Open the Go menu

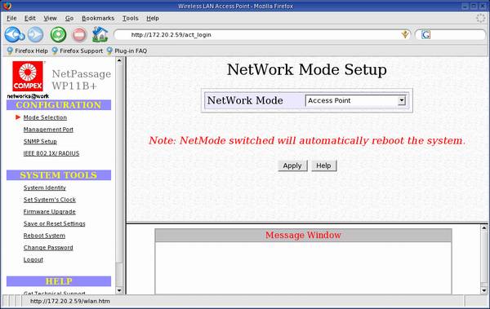69,18
